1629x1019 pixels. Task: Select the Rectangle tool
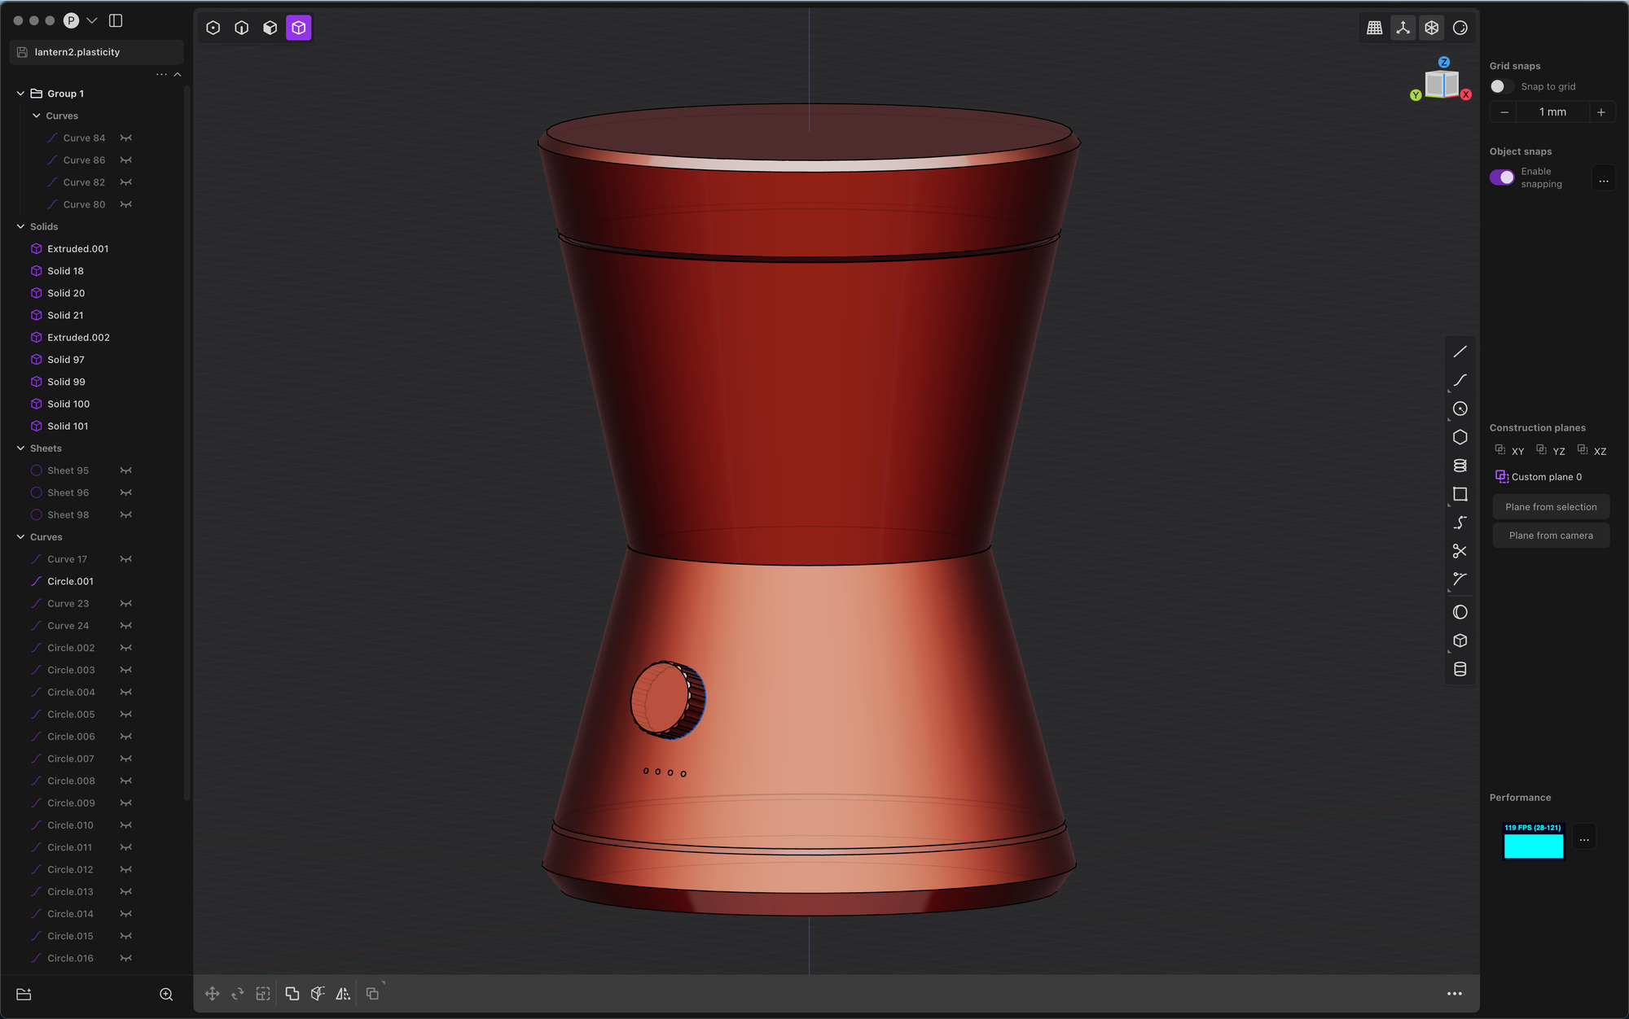point(1460,494)
